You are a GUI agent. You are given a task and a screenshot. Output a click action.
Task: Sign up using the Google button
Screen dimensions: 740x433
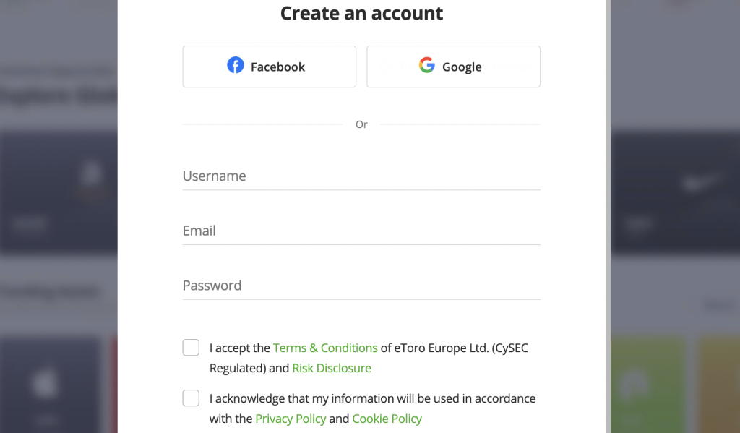(453, 66)
